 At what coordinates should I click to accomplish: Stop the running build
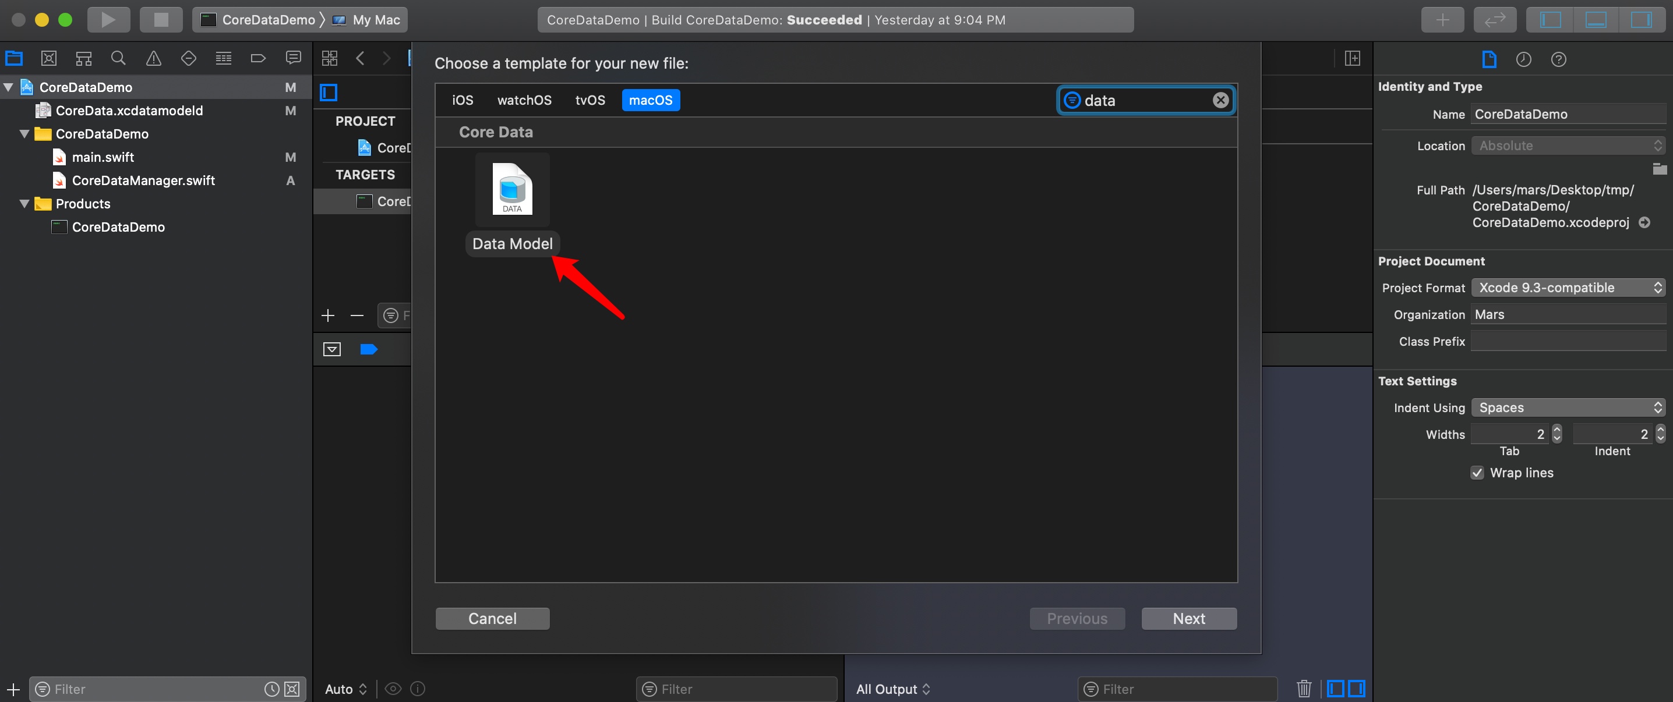[161, 19]
